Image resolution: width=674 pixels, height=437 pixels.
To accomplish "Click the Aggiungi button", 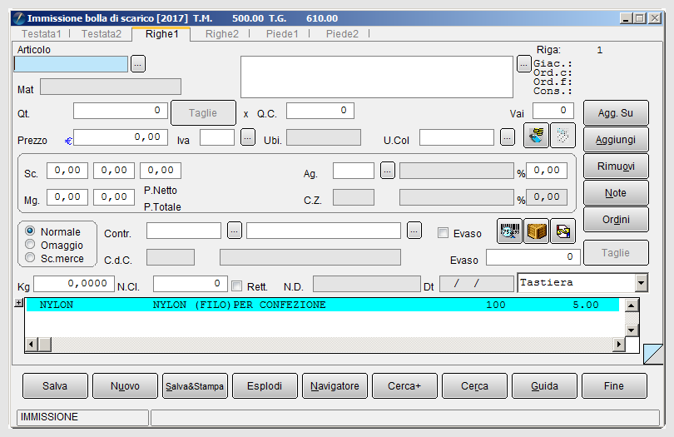I will (x=616, y=139).
